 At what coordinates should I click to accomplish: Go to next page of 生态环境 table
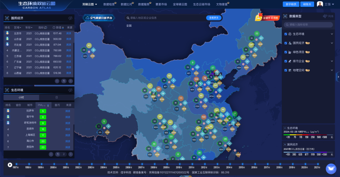point(70,154)
